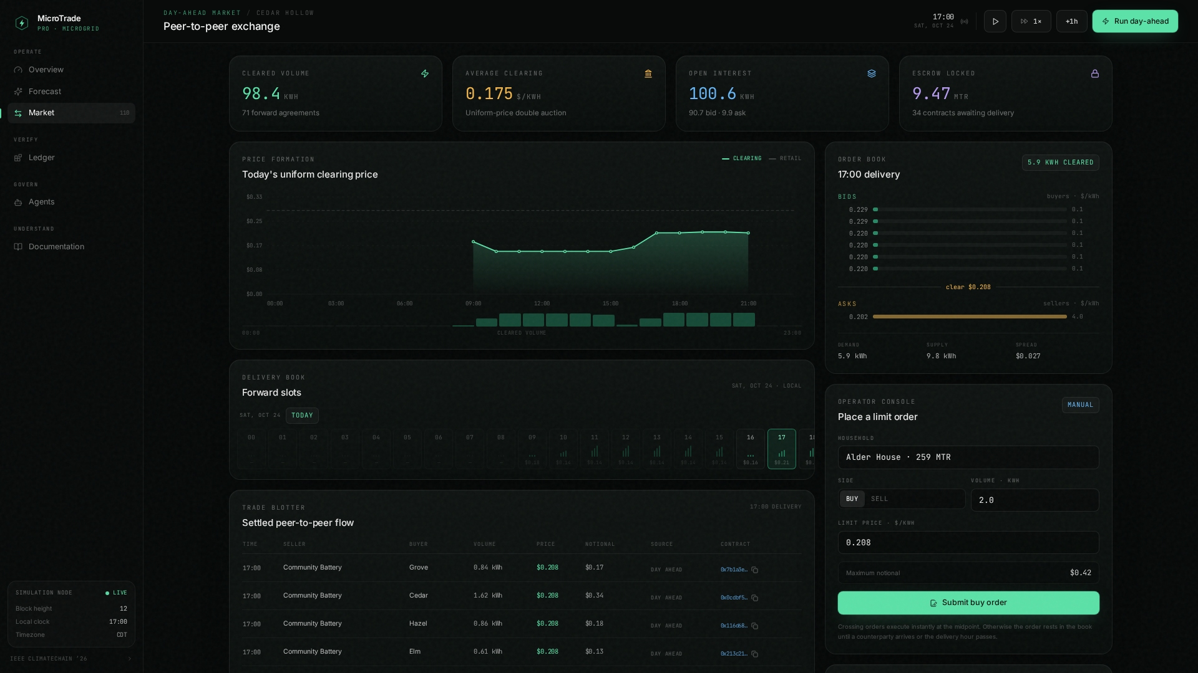The height and width of the screenshot is (673, 1198).
Task: Click the bank icon on Average Clearing card
Action: pos(648,74)
